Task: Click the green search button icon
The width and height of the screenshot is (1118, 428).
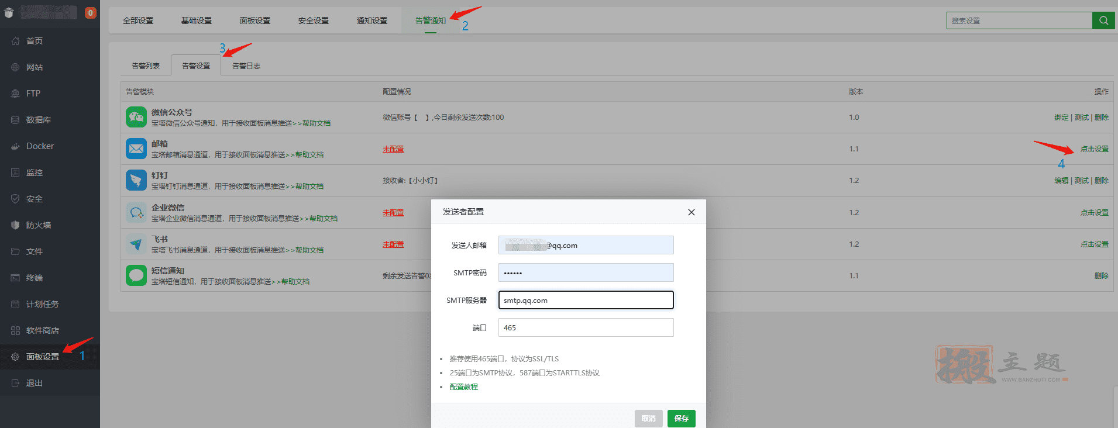Action: [x=1103, y=20]
